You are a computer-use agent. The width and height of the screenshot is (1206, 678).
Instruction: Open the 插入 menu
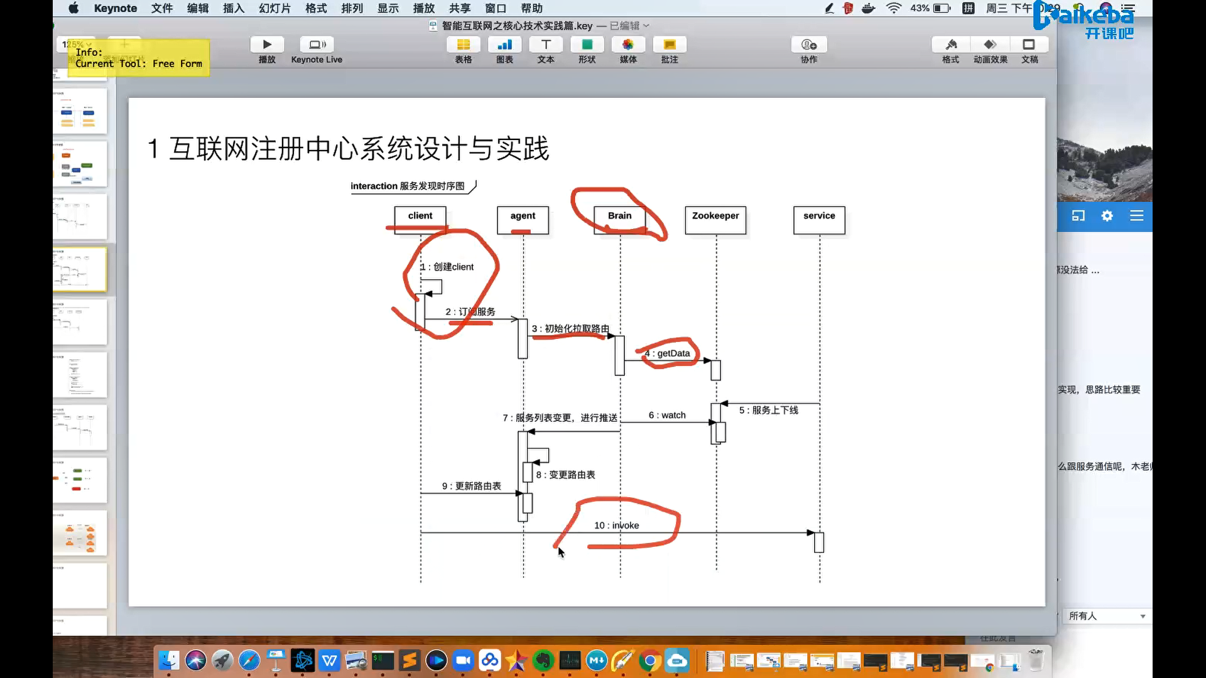[233, 8]
